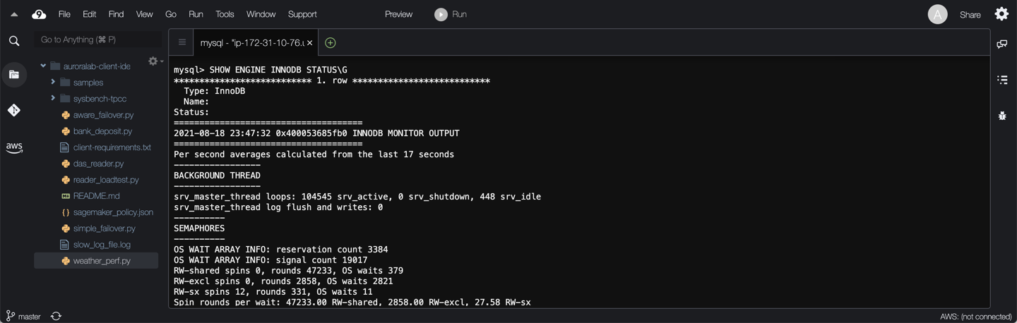The height and width of the screenshot is (323, 1017).
Task: Expand the samples folder
Action: [53, 83]
